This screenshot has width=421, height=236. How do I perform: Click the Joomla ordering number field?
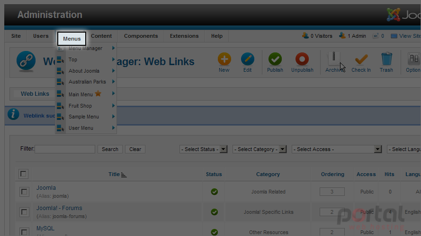click(x=332, y=192)
